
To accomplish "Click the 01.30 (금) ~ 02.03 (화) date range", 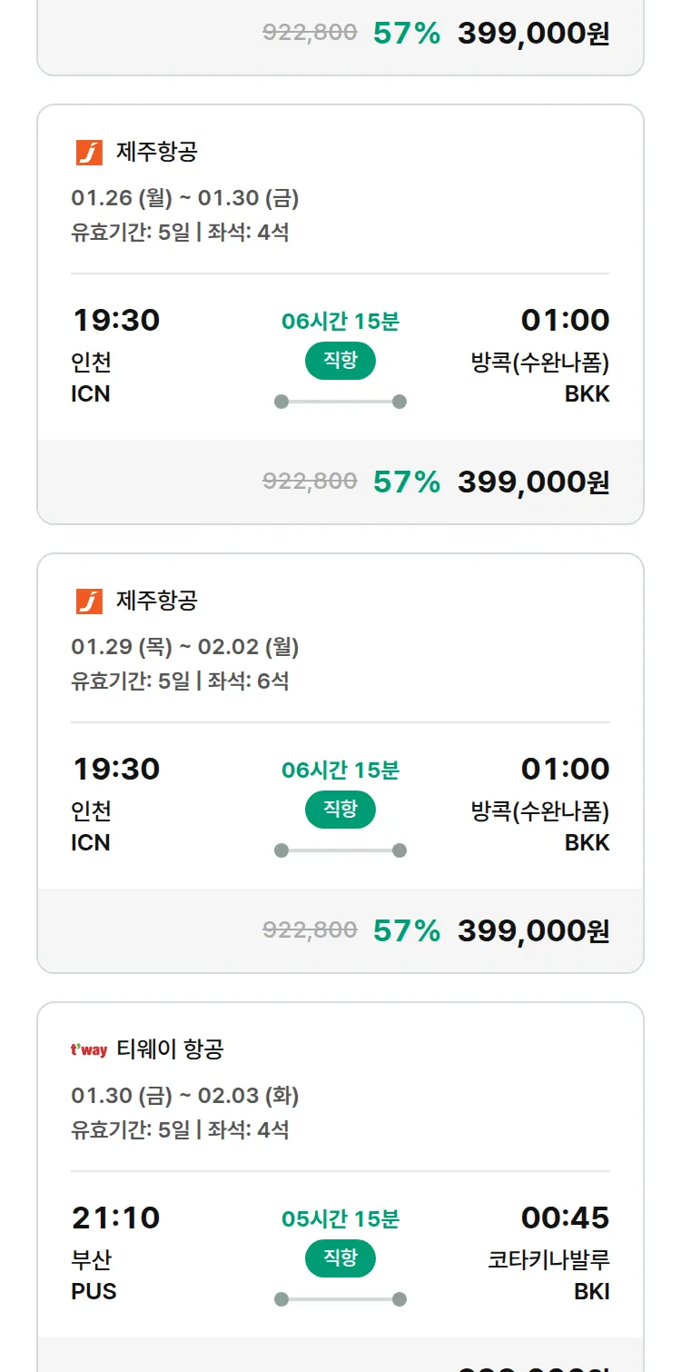I will 185,1096.
